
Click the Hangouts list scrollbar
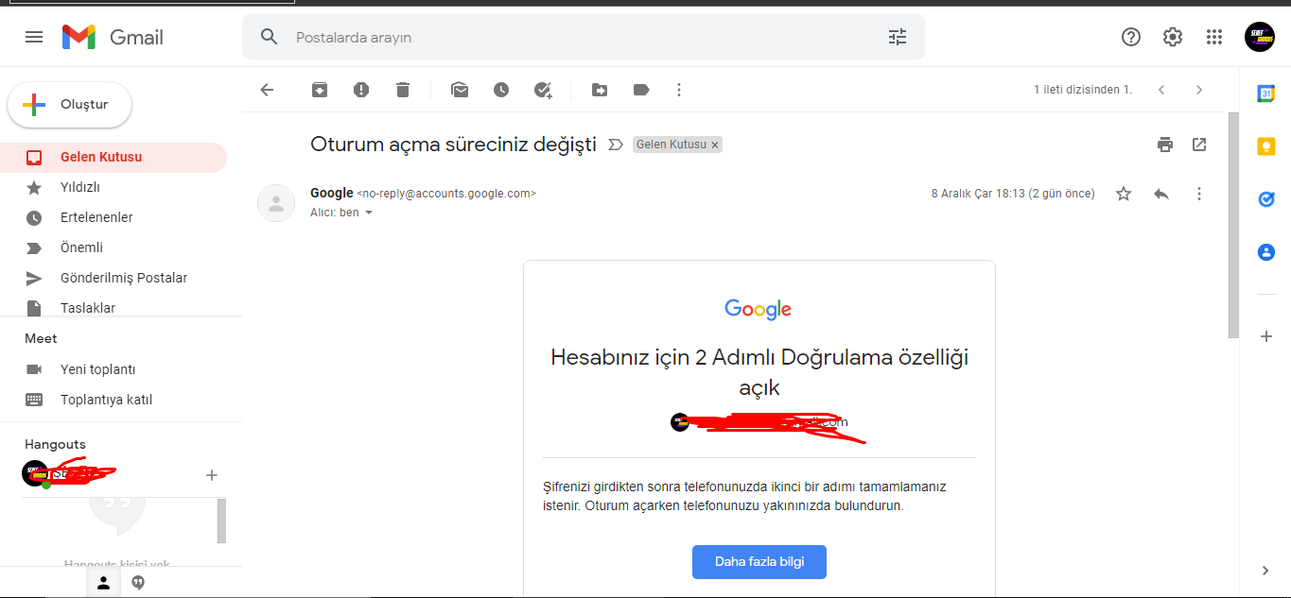[x=221, y=521]
